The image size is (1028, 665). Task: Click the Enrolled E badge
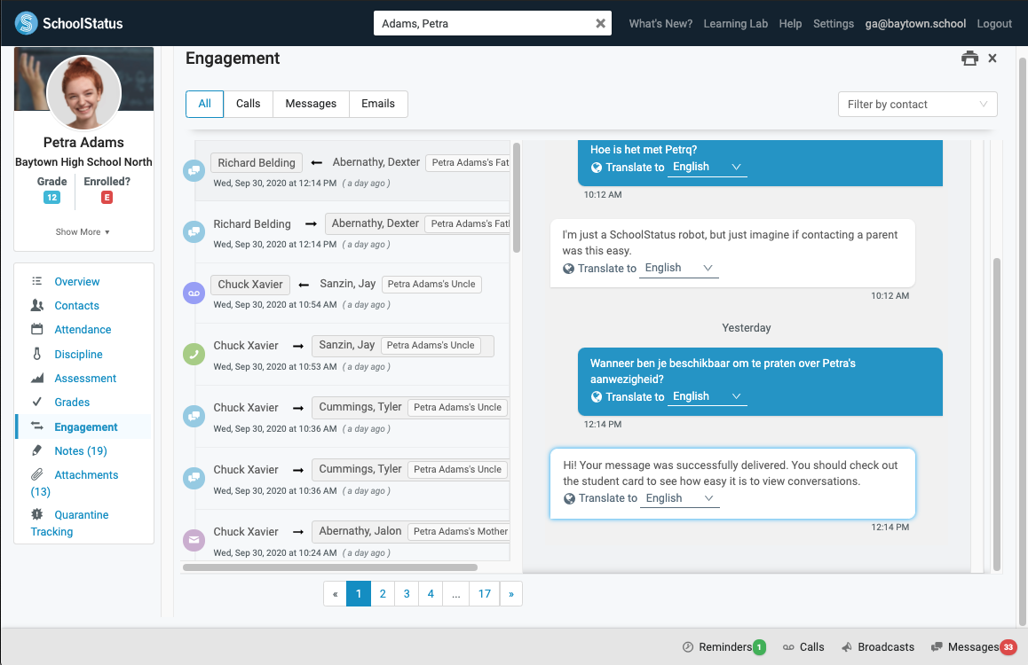[x=107, y=197]
